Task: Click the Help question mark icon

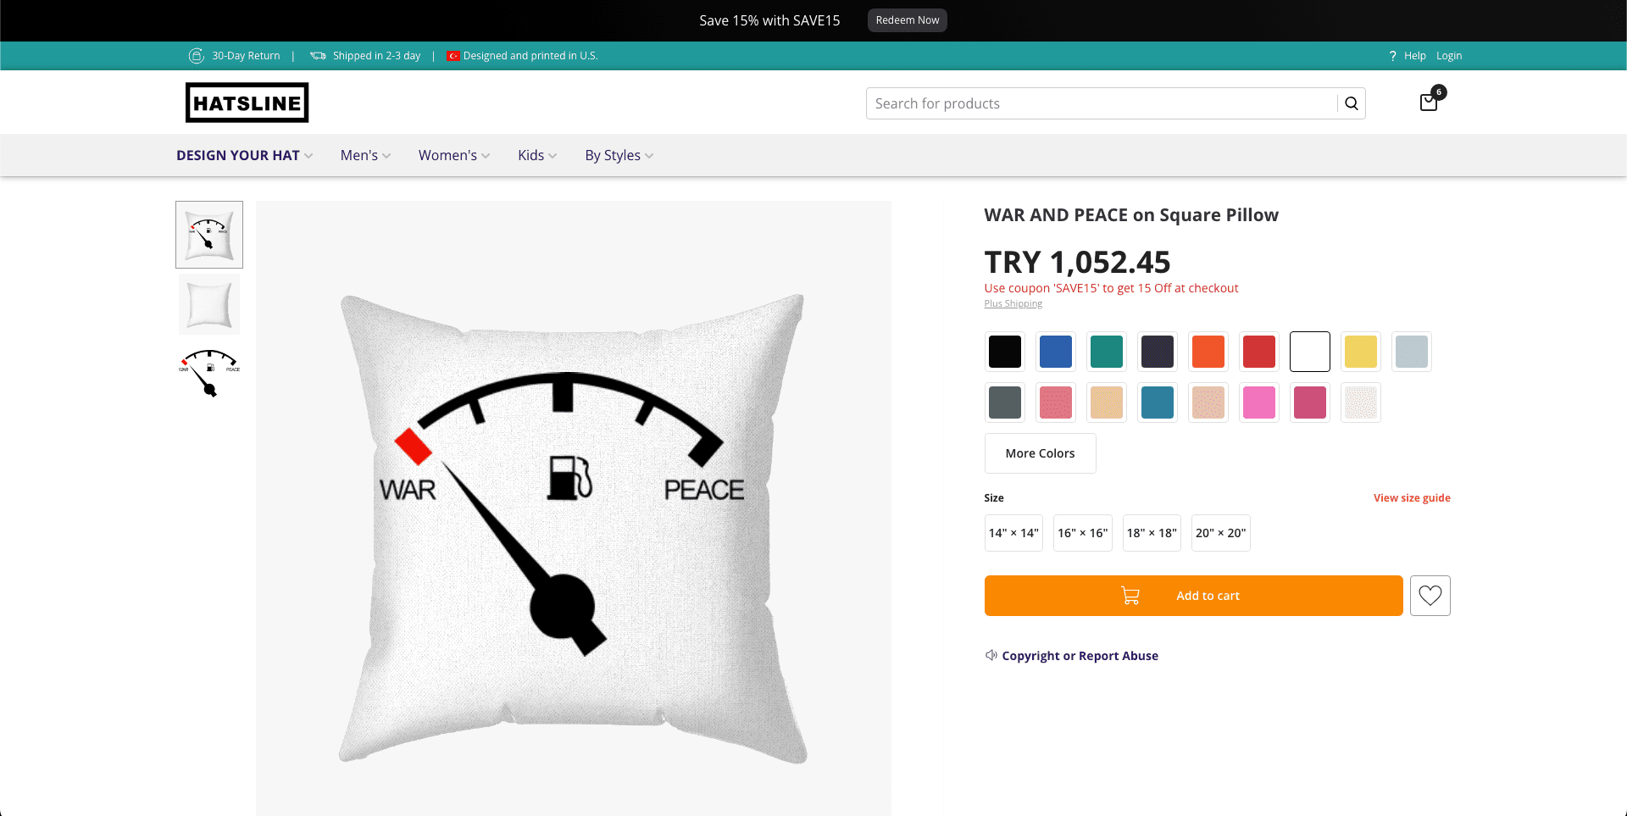Action: pyautogui.click(x=1391, y=55)
